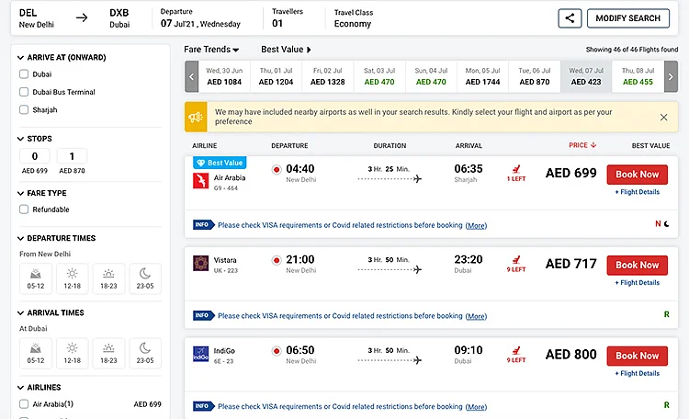This screenshot has width=689, height=419.
Task: Click More link on Air Arabia info notice
Action: point(476,225)
